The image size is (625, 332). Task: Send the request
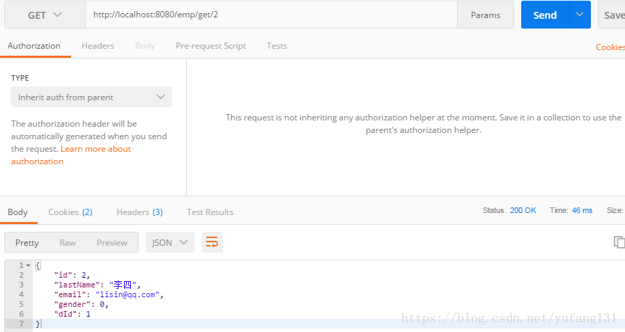pyautogui.click(x=545, y=15)
